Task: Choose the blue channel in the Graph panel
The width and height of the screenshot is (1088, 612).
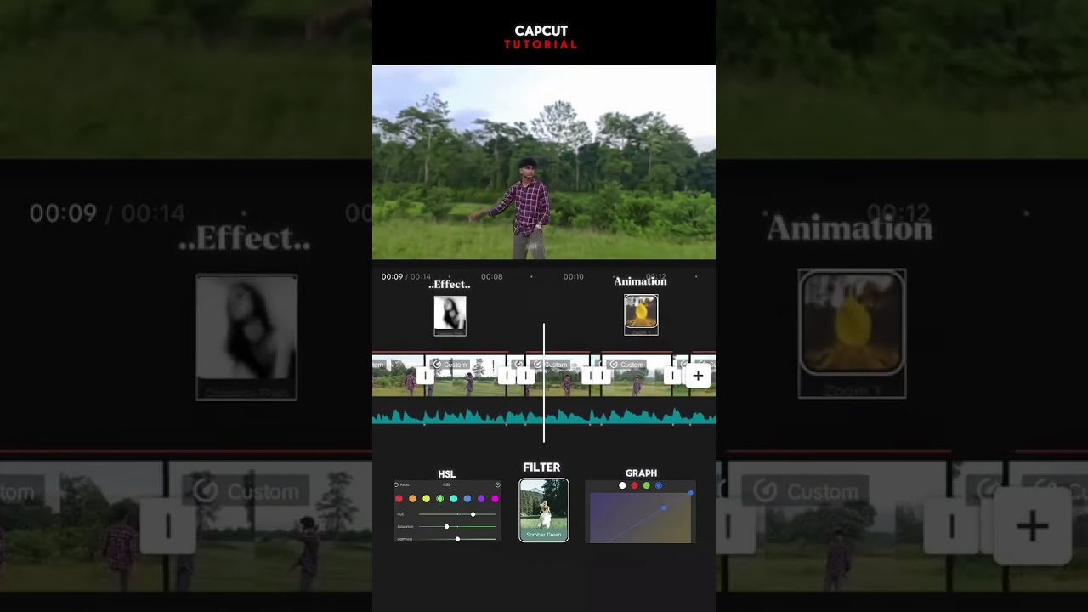Action: tap(659, 485)
